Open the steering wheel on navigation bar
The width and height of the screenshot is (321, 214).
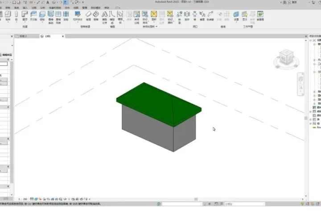pos(300,79)
